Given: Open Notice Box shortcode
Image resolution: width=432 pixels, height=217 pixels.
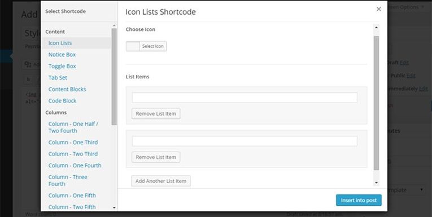Looking at the screenshot, I should 62,55.
